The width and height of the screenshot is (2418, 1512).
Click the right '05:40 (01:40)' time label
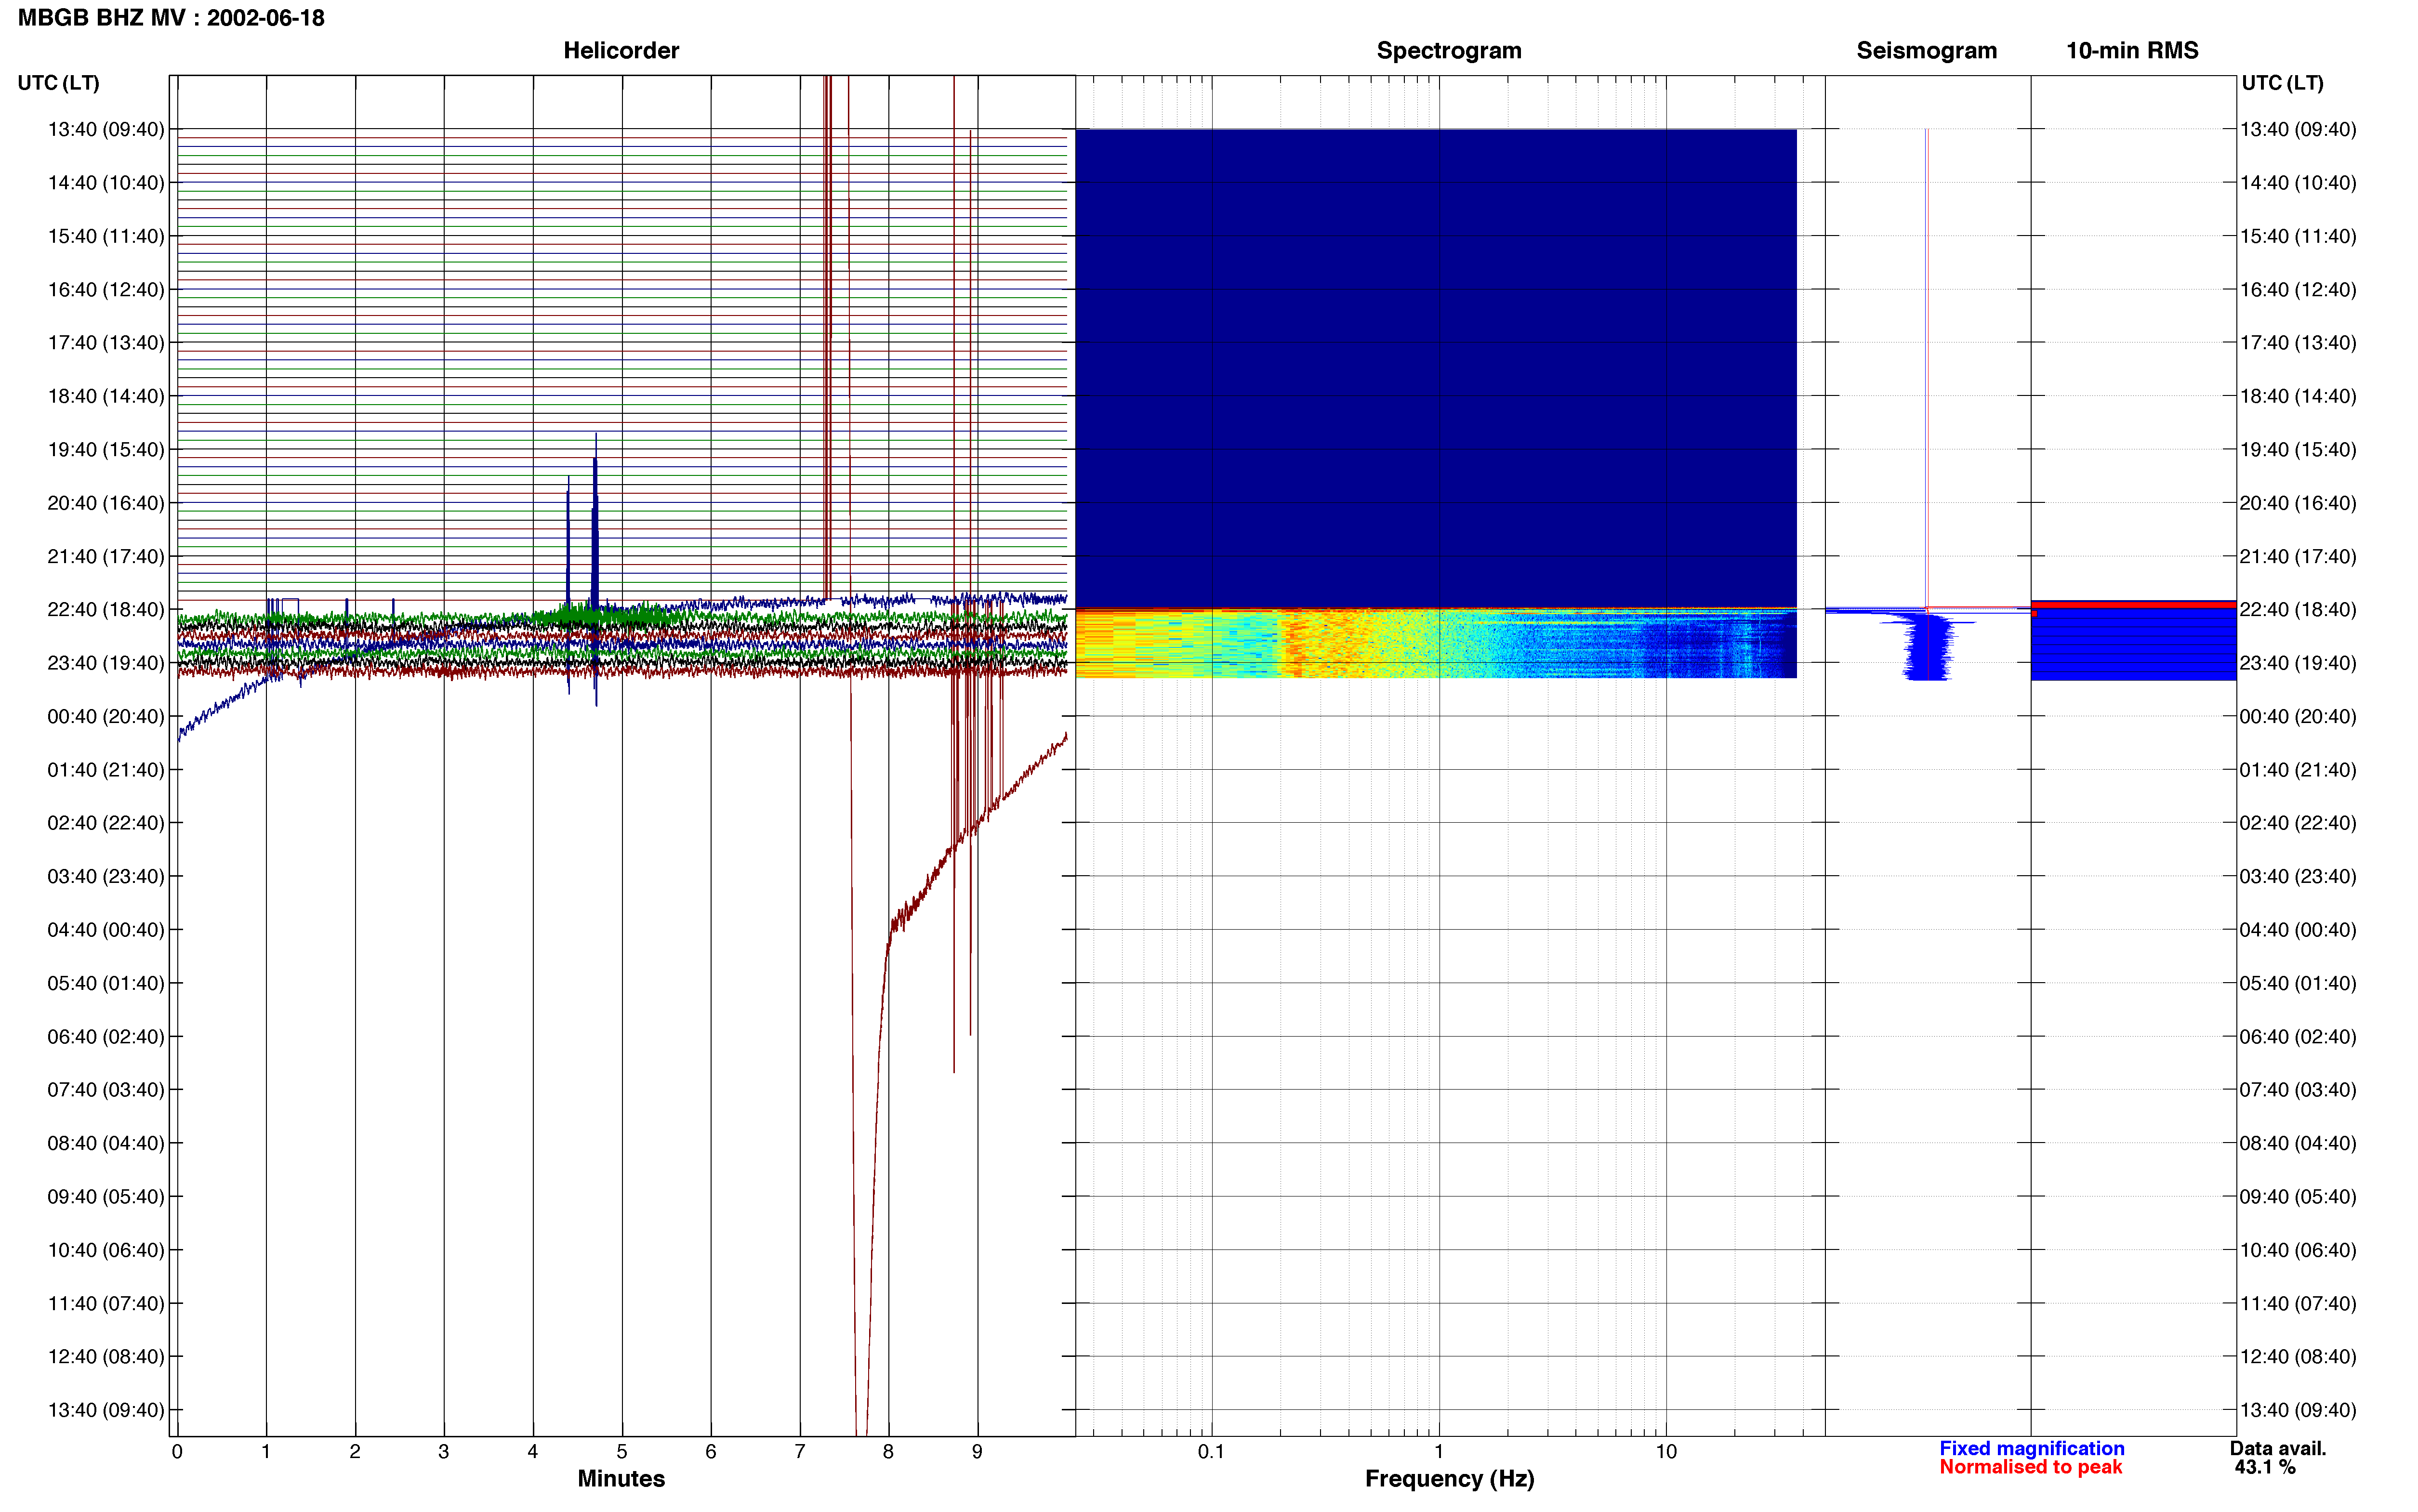[x=2298, y=984]
